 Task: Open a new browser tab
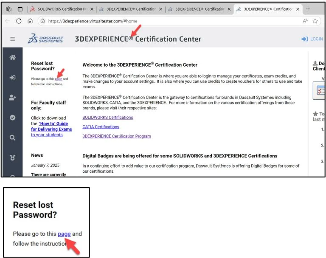[x=308, y=9]
